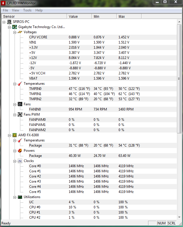Select the CPU #1 utilization row
Screen dimensions: 183x227
click(x=103, y=212)
